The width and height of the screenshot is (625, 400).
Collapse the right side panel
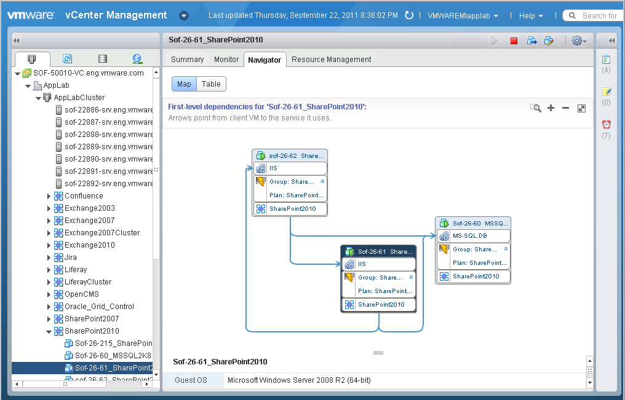610,40
